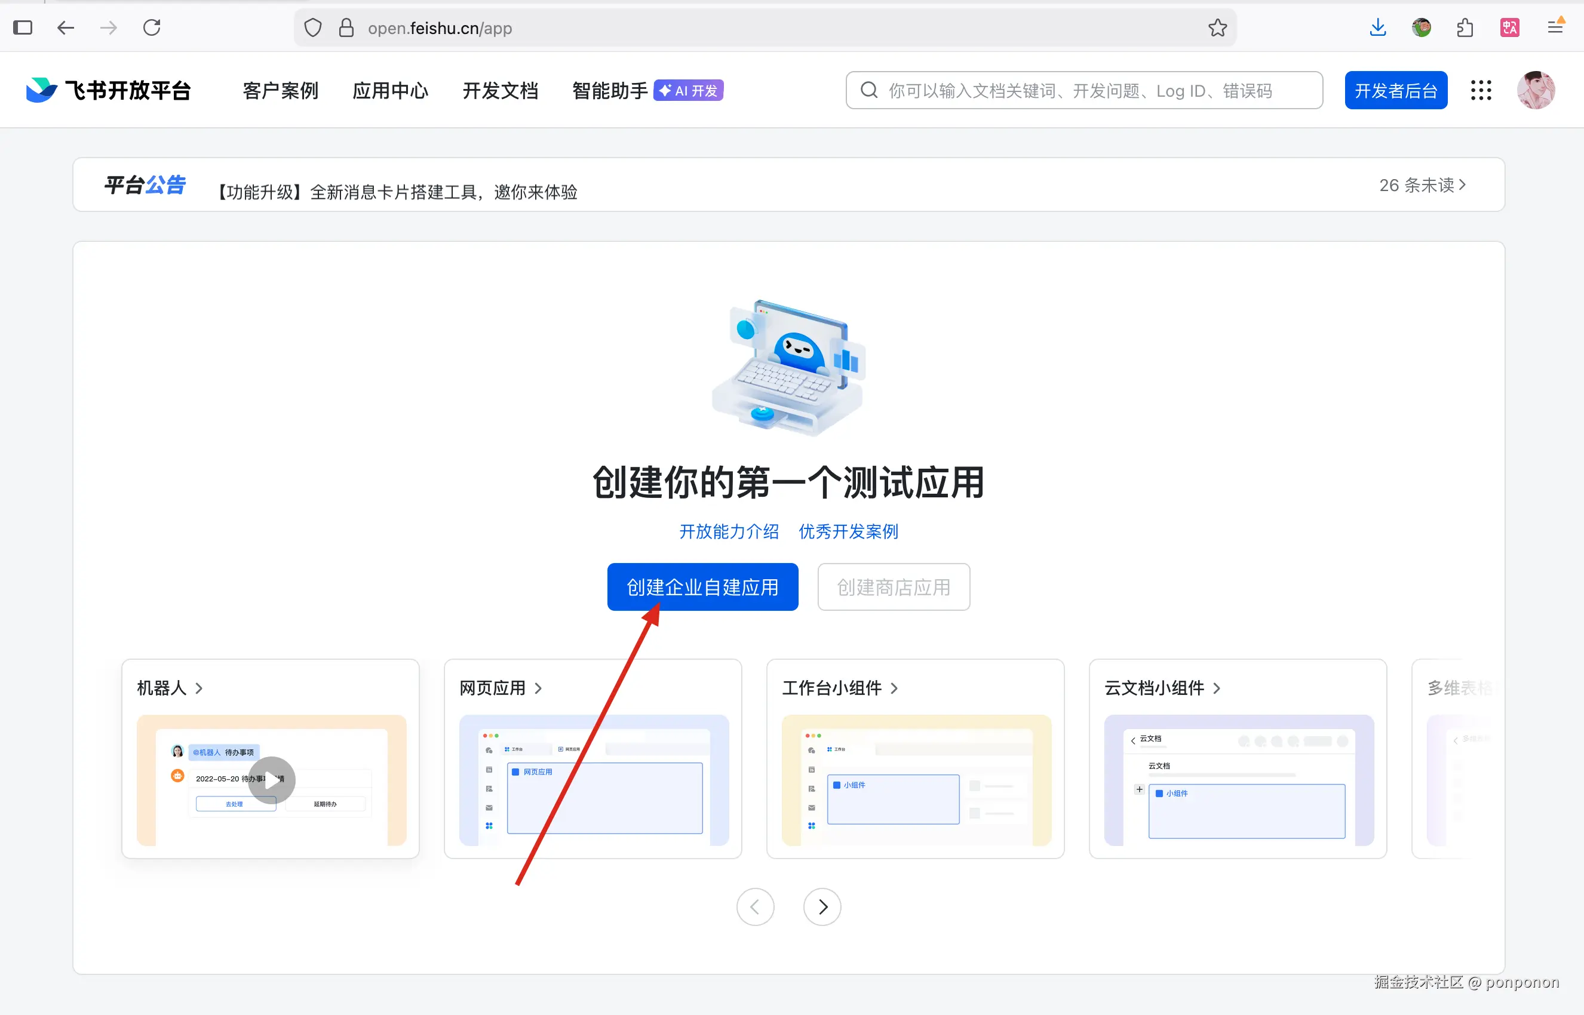Click the browser address bar URL
The width and height of the screenshot is (1584, 1015).
tap(440, 28)
